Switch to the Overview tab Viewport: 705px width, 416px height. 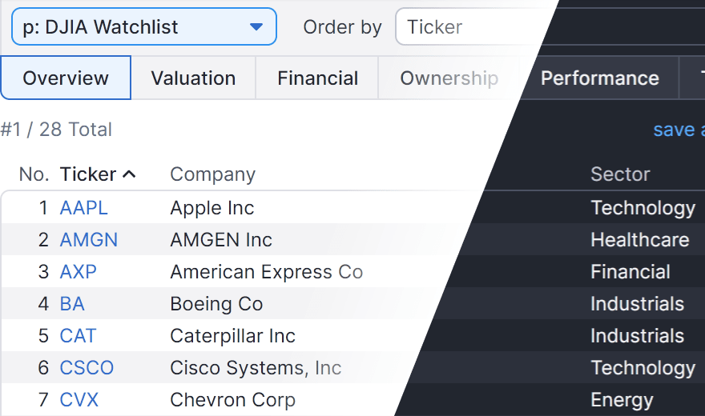(x=66, y=78)
